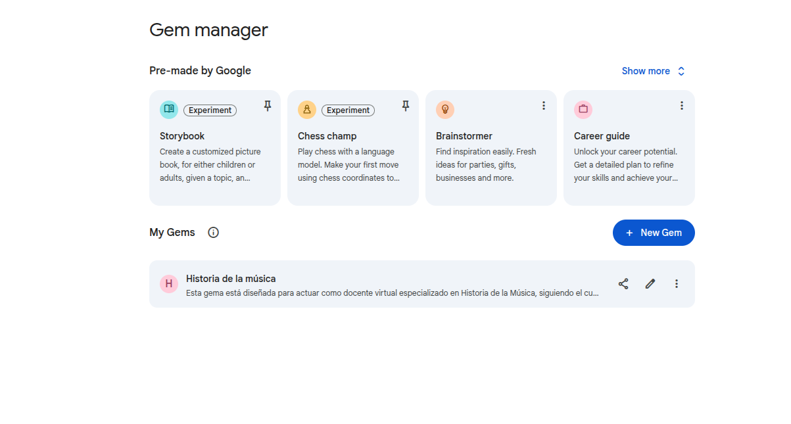Click the Storybook book icon
This screenshot has width=791, height=424.
169,110
